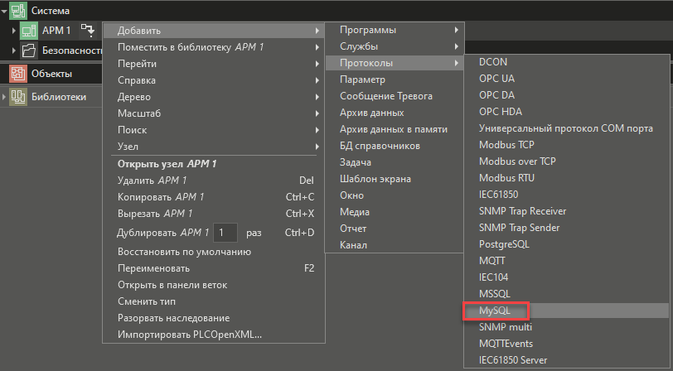Open the Службы submenu
The width and height of the screenshot is (673, 371).
[x=394, y=46]
